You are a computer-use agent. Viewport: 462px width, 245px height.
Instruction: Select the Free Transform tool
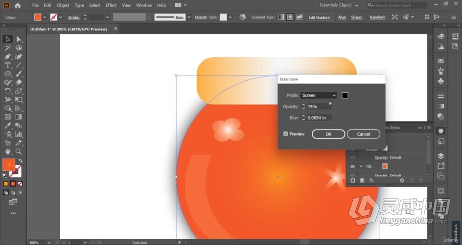coord(19,100)
